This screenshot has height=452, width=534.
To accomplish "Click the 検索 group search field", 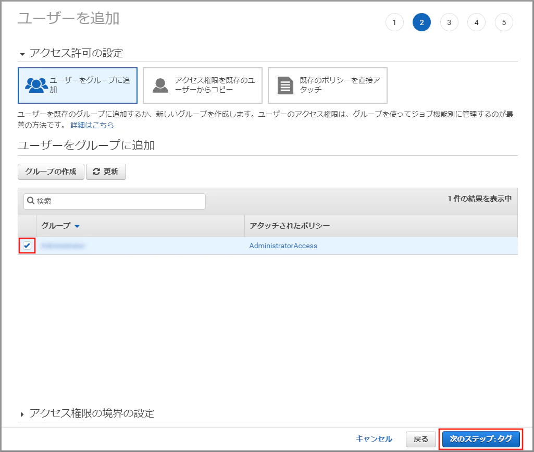I will [x=115, y=201].
